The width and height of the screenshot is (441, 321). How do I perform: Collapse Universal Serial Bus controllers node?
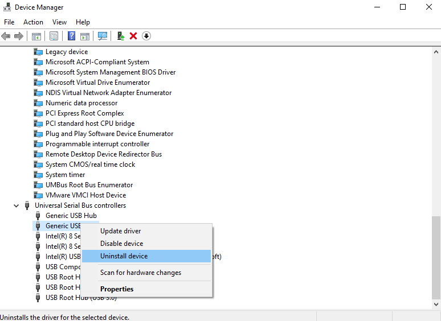click(17, 205)
